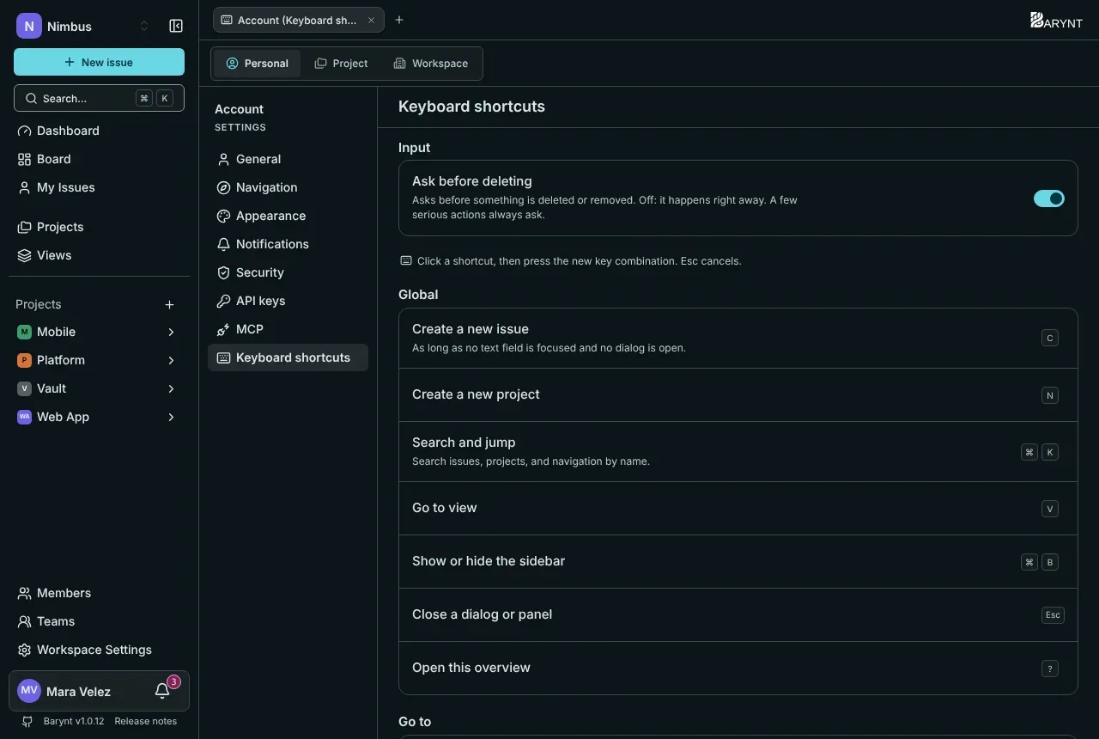Click the New issue button
Image resolution: width=1099 pixels, height=739 pixels.
pos(99,62)
